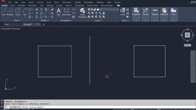The width and height of the screenshot is (196, 110).
Task: Switch to the Parametric ribbon tab
Action: [32, 5]
